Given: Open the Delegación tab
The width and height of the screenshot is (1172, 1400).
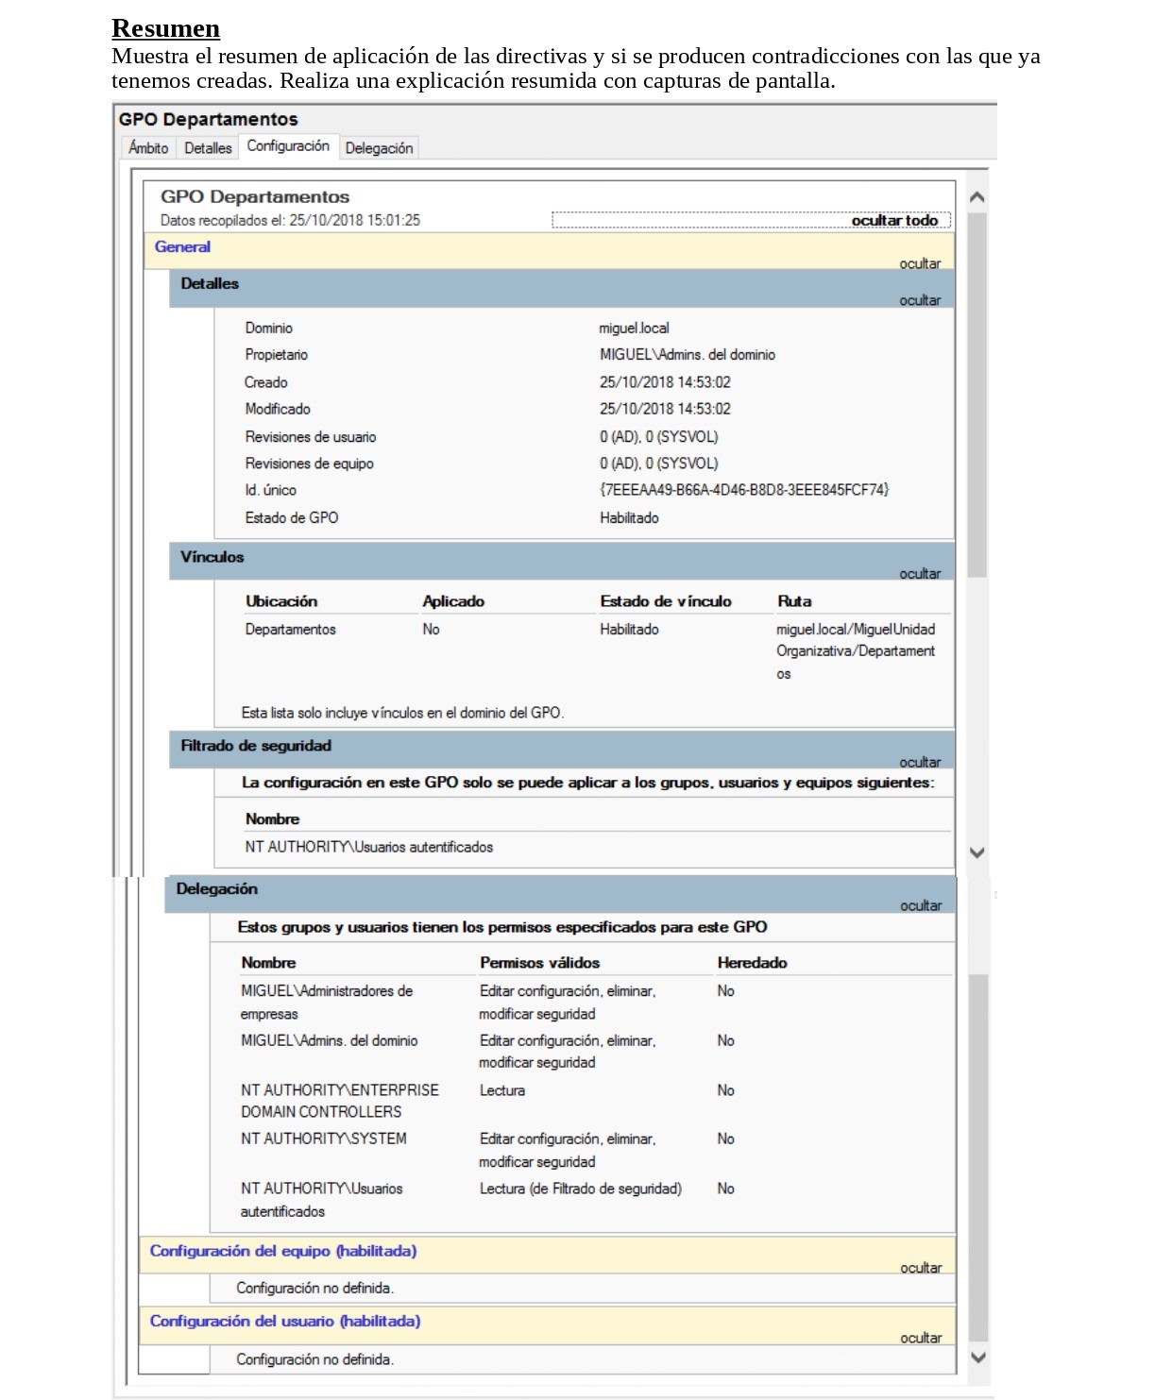Looking at the screenshot, I should point(379,148).
